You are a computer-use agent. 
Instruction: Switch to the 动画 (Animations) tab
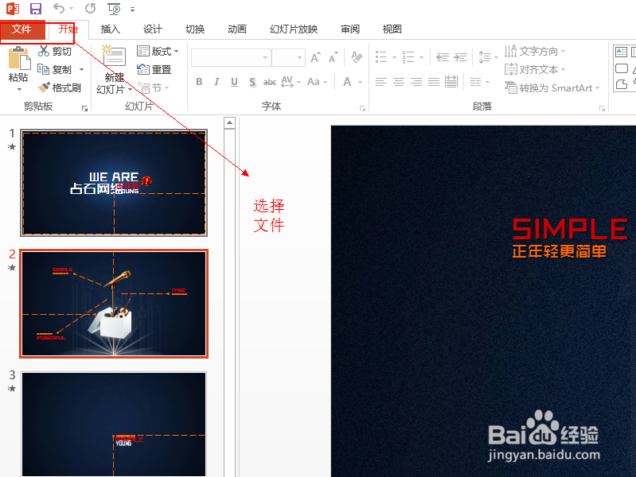[x=237, y=29]
